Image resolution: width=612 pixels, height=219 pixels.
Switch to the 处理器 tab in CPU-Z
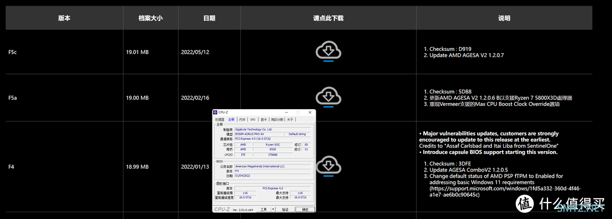[x=220, y=119]
